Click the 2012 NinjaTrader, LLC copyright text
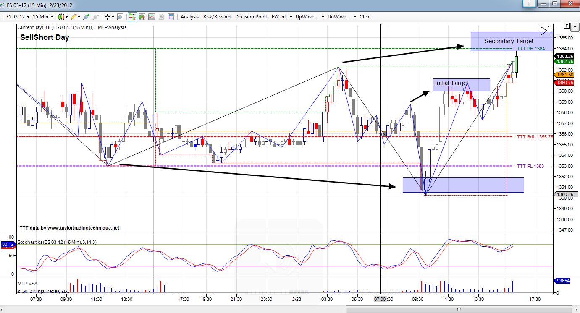The height and width of the screenshot is (313, 580). 44,291
